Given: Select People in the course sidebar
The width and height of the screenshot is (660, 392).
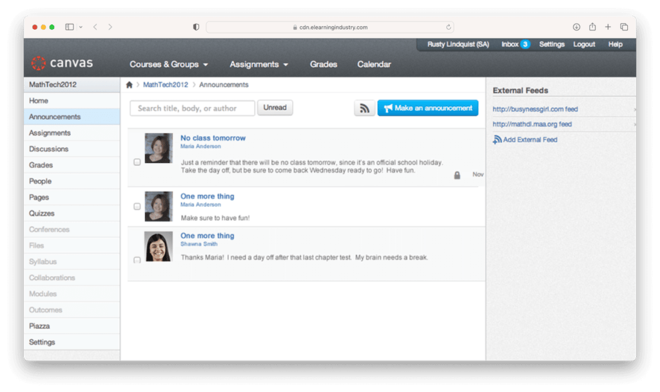Looking at the screenshot, I should 72,181.
